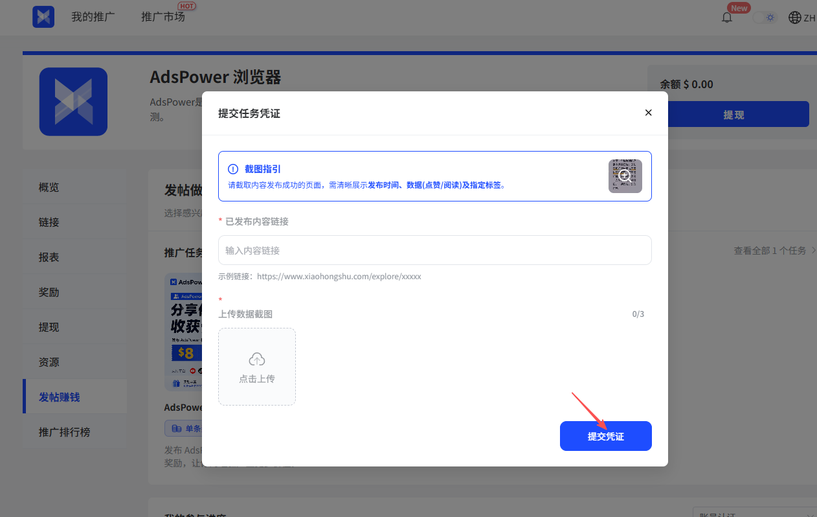Image resolution: width=817 pixels, height=517 pixels.
Task: Open 我的推广 menu
Action: [93, 17]
